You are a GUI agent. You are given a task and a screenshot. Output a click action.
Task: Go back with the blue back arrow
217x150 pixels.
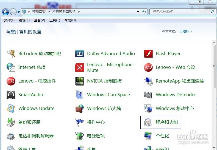pos(5,12)
